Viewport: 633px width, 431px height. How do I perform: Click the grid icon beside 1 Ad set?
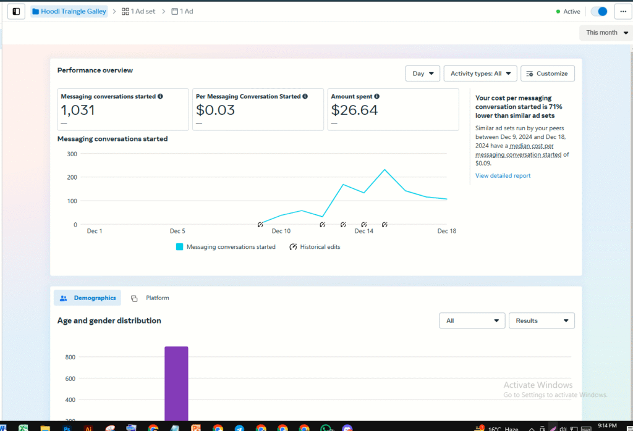click(125, 10)
